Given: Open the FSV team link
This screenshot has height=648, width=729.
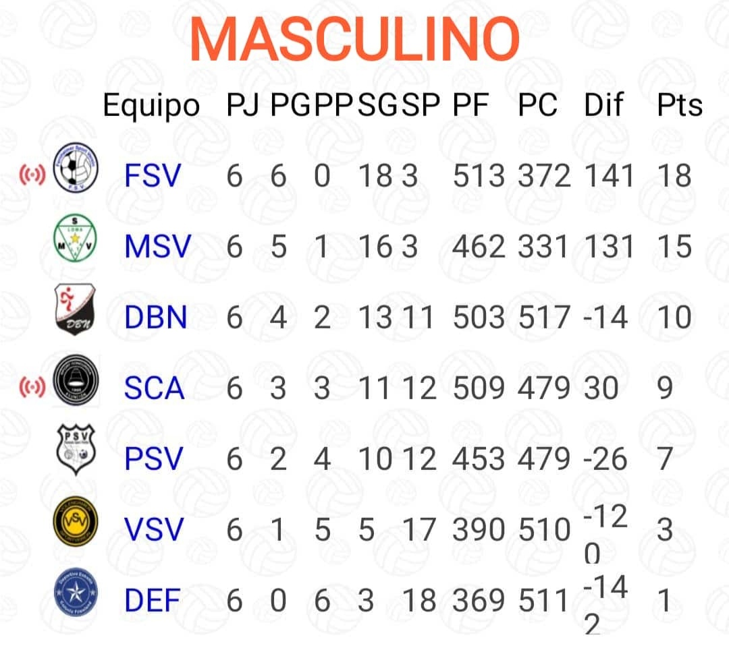Looking at the screenshot, I should click(153, 177).
